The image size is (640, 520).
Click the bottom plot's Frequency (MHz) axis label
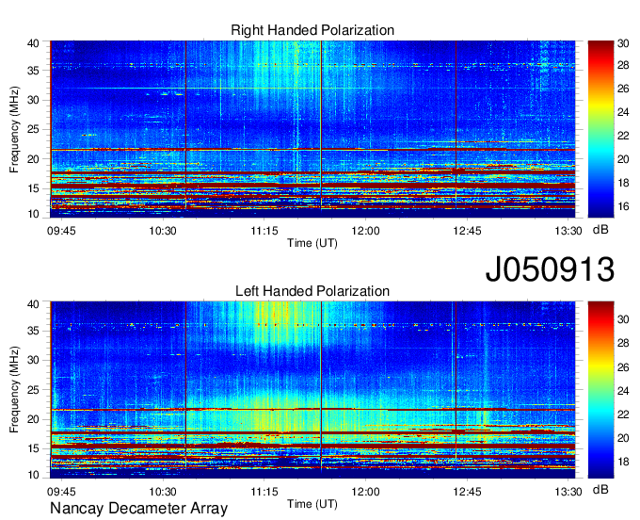pos(14,390)
